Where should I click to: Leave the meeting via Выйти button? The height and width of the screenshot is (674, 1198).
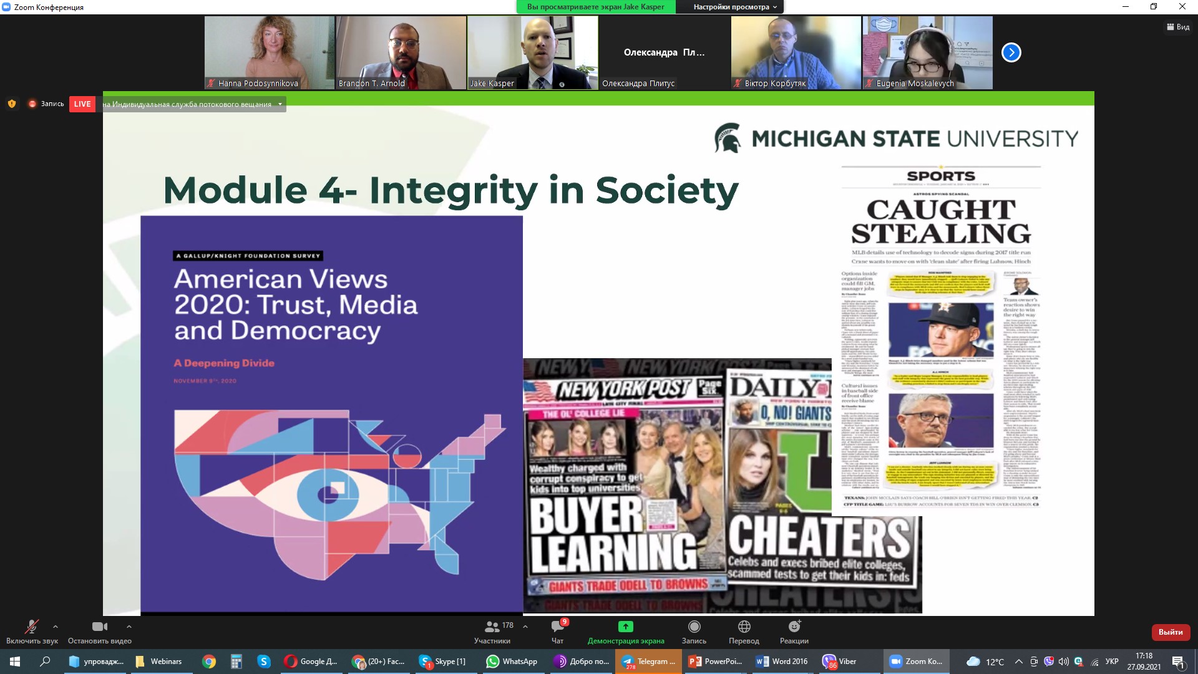point(1170,632)
